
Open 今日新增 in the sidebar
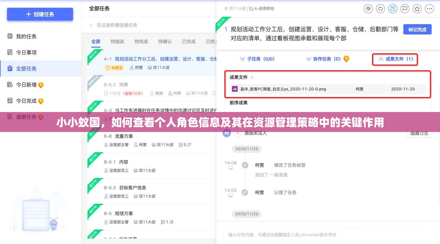[26, 85]
